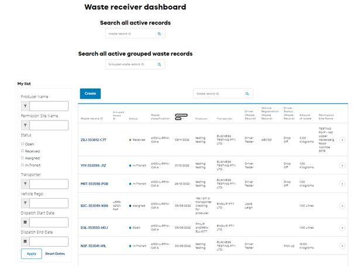Image resolution: width=354 pixels, height=266 pixels.
Task: Click the Received status in the Z8J-553612-C7T row
Action: tap(138, 140)
